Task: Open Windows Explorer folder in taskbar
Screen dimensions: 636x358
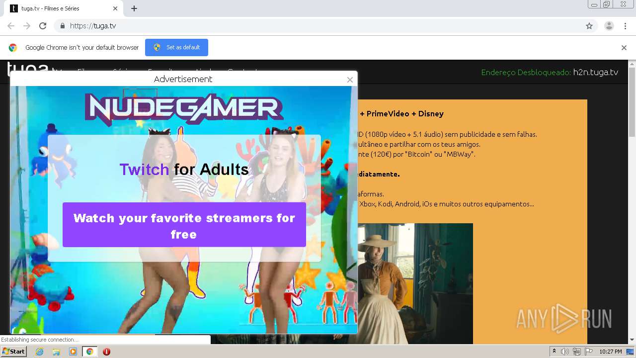Action: (x=56, y=352)
